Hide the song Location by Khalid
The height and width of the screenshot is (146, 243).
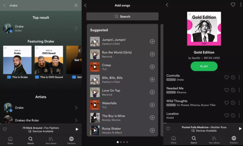click(x=233, y=115)
